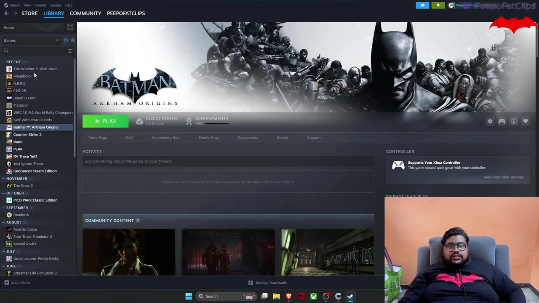
Task: Open the Windows Start menu
Action: tap(189, 296)
